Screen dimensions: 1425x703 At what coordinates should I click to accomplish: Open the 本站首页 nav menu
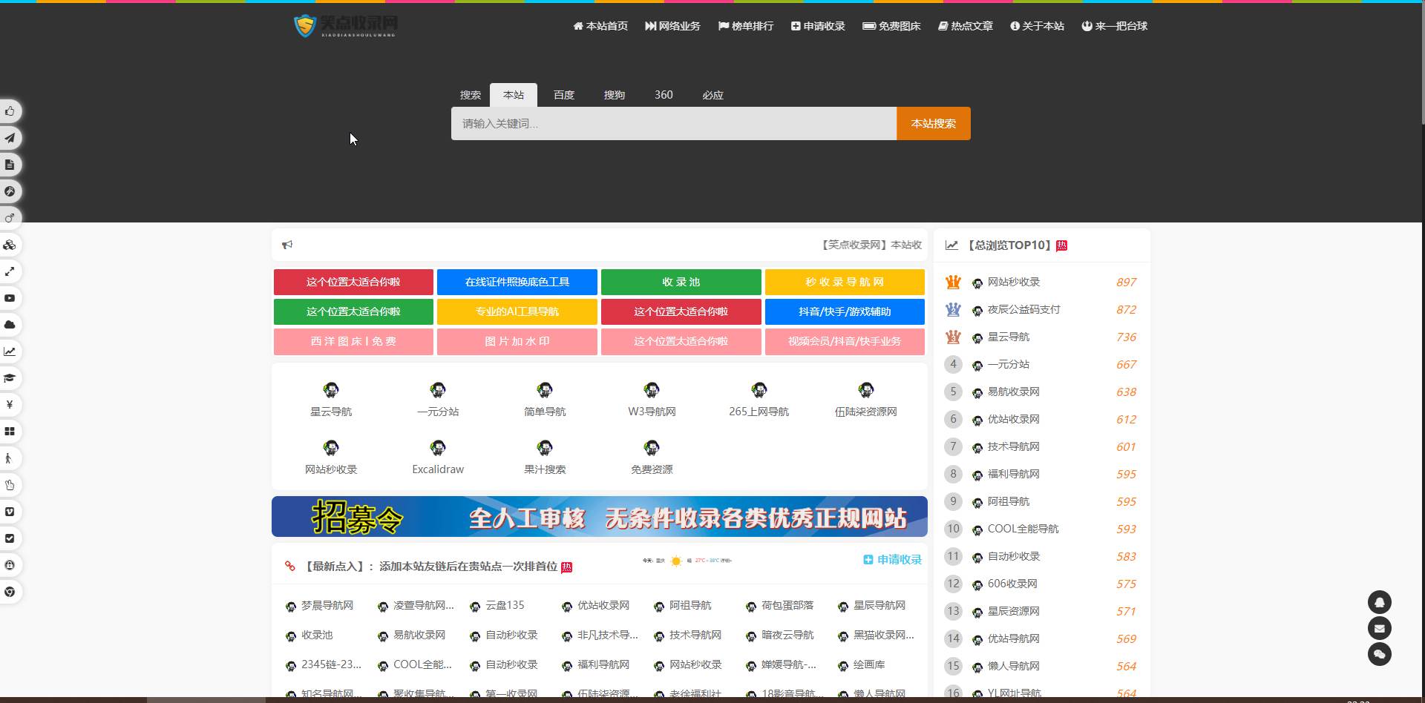coord(600,26)
